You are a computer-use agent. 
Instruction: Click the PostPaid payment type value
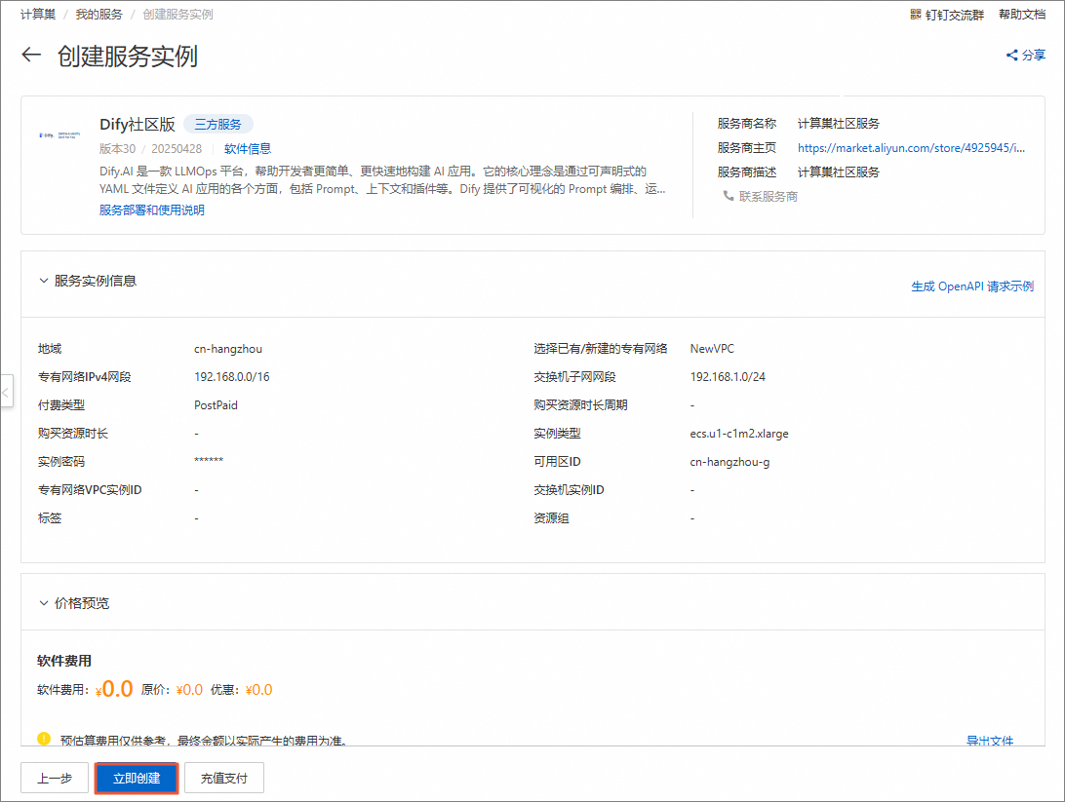click(216, 405)
